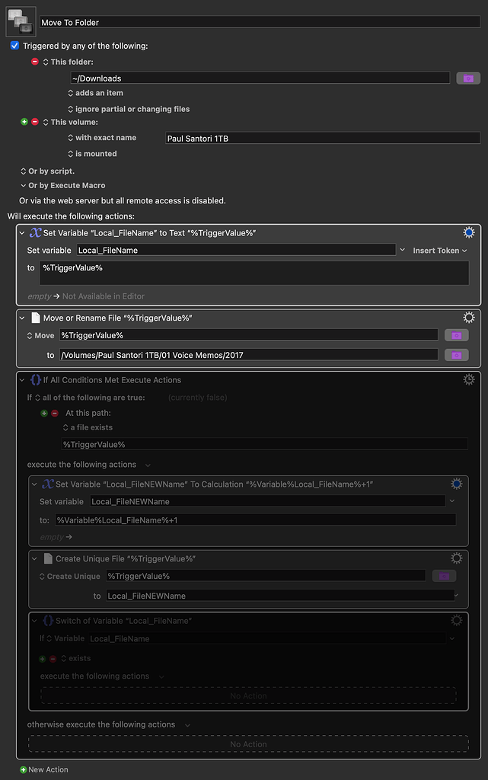Screen dimensions: 488x780
Task: Click the Set Variable Local_FileName X icon
Action: [x=35, y=232]
